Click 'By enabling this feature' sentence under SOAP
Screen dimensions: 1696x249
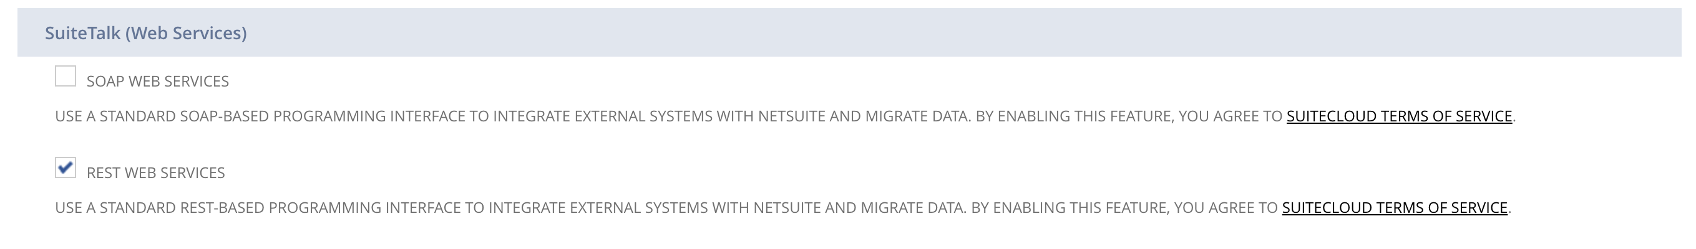(x=1245, y=116)
